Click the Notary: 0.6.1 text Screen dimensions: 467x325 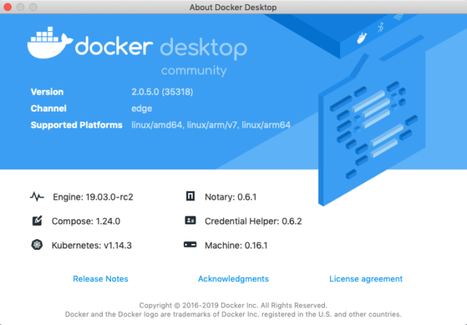click(x=231, y=197)
